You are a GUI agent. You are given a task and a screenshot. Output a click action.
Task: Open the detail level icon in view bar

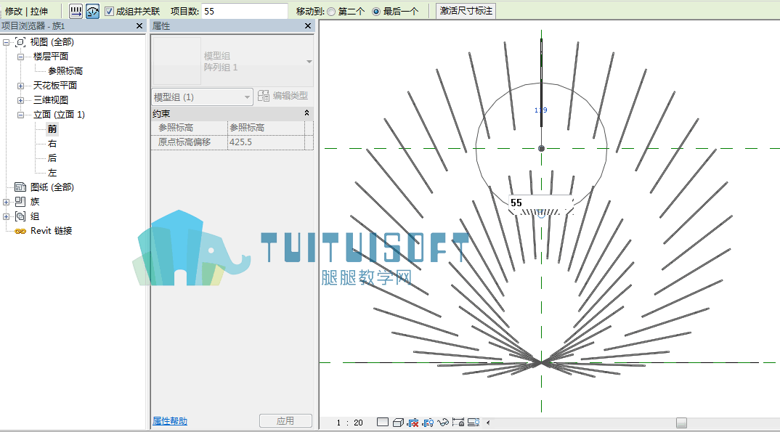click(x=383, y=423)
